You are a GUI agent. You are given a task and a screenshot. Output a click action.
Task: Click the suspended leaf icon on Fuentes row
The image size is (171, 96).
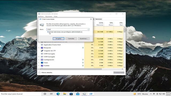[83, 66]
